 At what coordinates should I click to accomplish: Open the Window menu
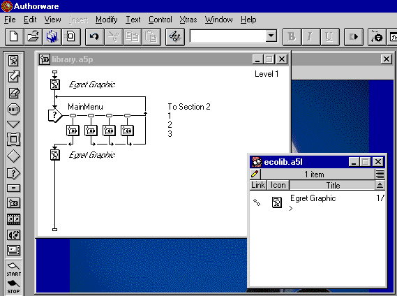click(x=219, y=20)
